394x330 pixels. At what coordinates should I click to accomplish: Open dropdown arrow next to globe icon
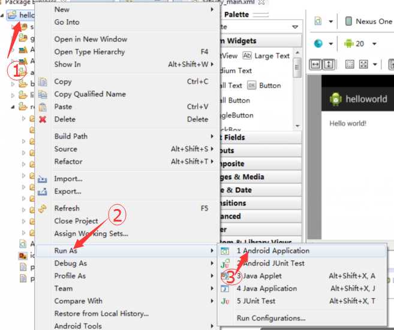coord(330,44)
